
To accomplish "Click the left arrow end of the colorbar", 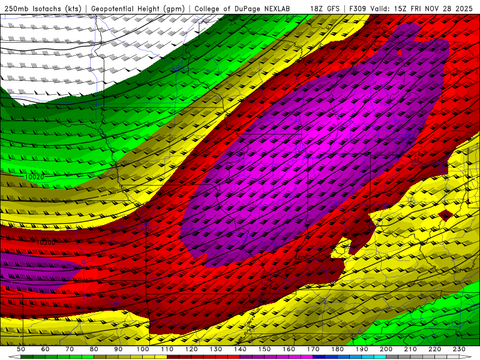I will (x=14, y=357).
